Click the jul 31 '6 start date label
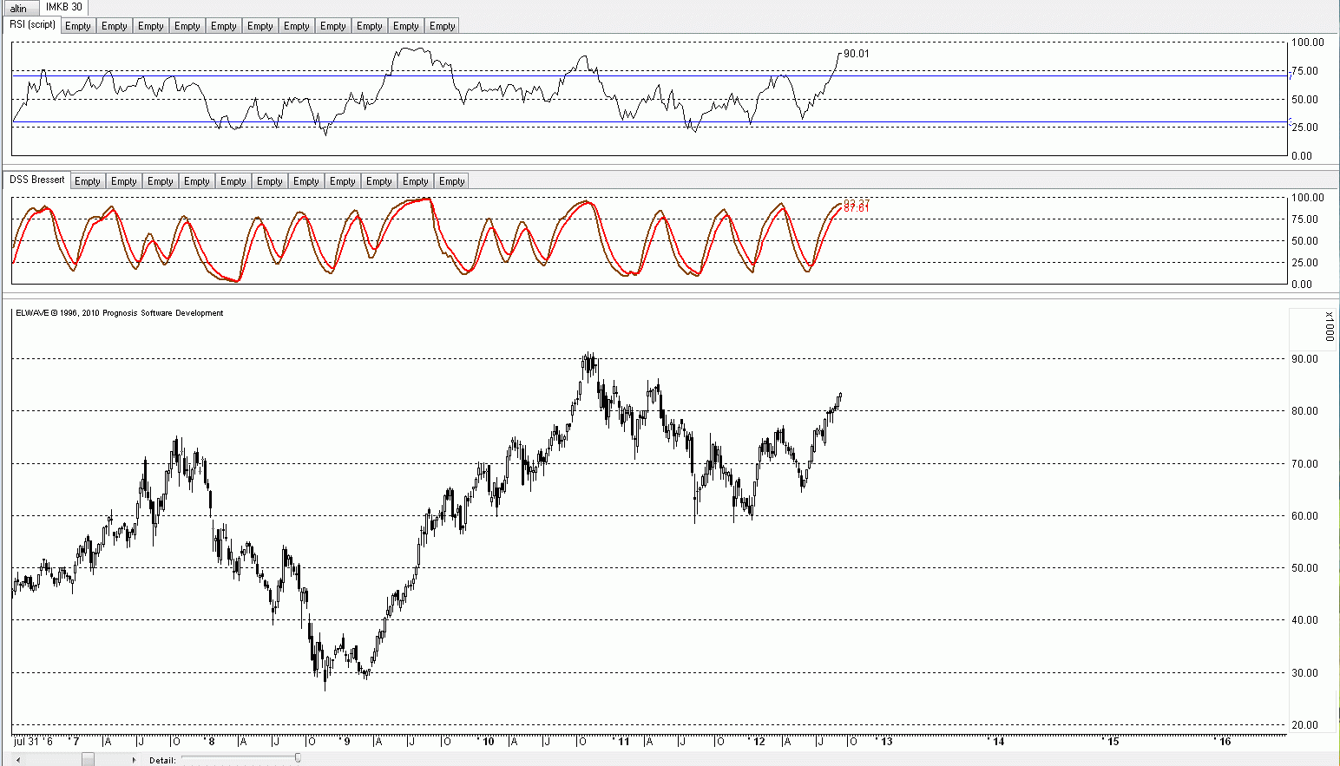Image resolution: width=1340 pixels, height=766 pixels. (x=34, y=742)
